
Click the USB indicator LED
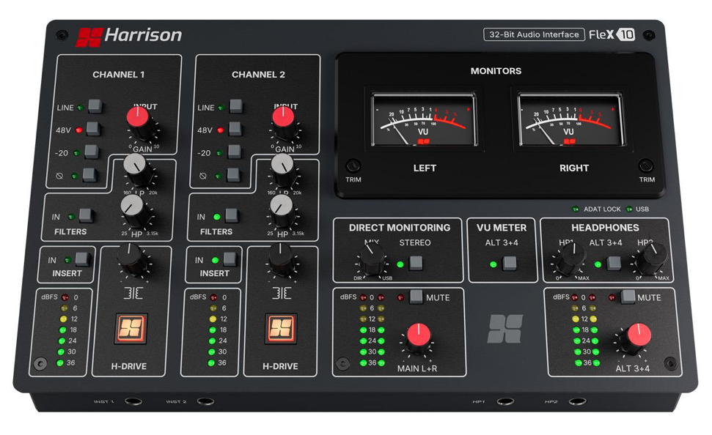pos(629,209)
